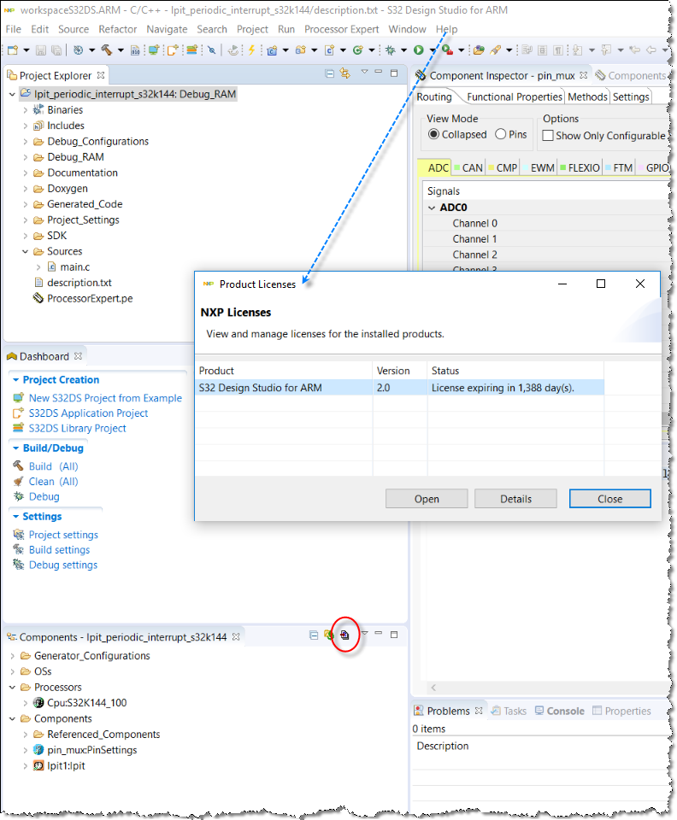Click the Back navigation arrow toolbar icon
The image size is (677, 820).
pyautogui.click(x=651, y=50)
